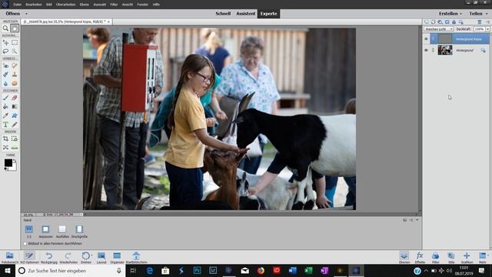Viewport: 492px width, 277px height.
Task: Create a new layer in Layers panel
Action: pyautogui.click(x=427, y=22)
